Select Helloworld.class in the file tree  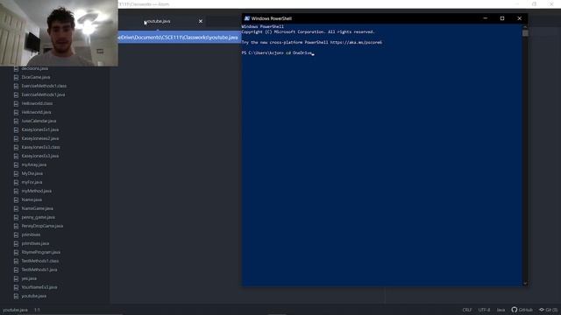[x=37, y=103]
